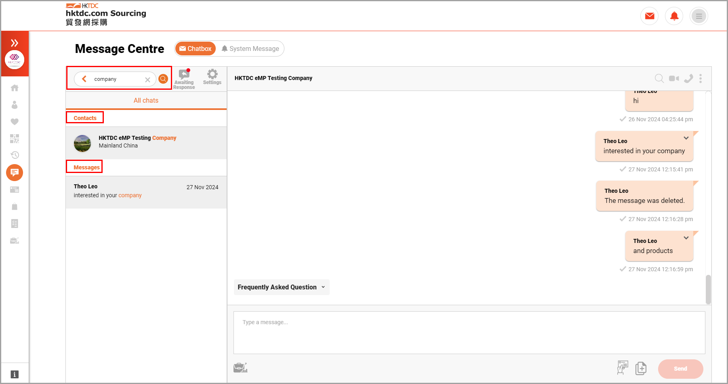
Task: Switch to the Chatbox tab
Action: click(196, 49)
